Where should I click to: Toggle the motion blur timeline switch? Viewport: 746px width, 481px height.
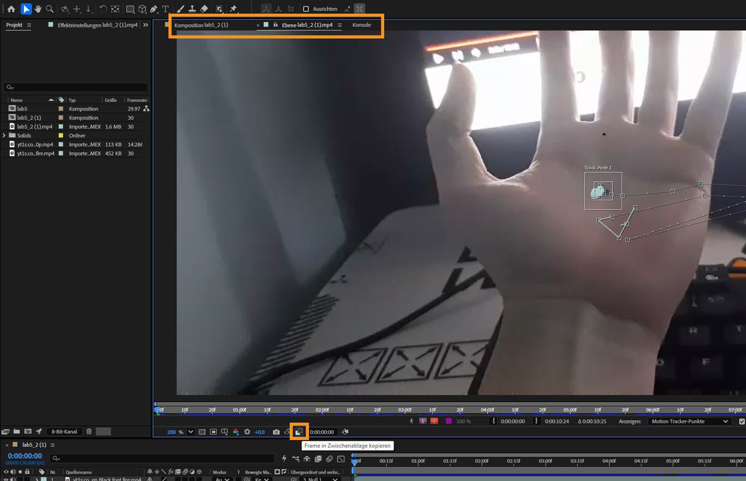(x=329, y=459)
